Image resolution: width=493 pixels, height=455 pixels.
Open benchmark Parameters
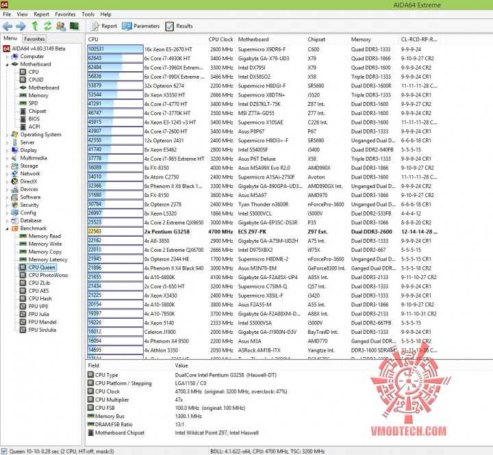pos(141,26)
